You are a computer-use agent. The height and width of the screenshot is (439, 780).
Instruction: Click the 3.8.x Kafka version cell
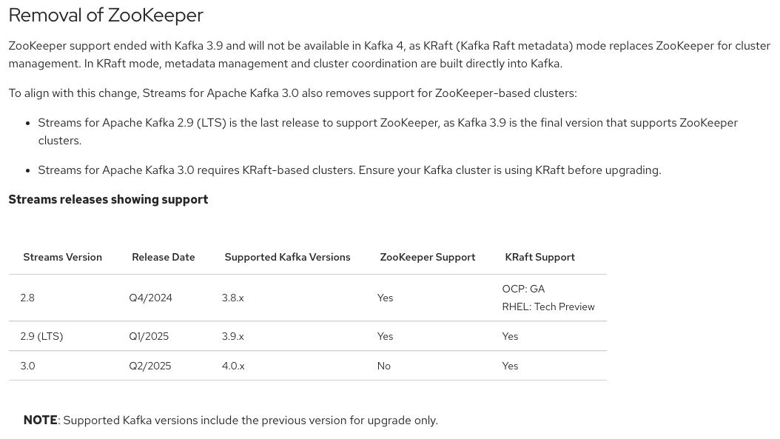coord(233,298)
